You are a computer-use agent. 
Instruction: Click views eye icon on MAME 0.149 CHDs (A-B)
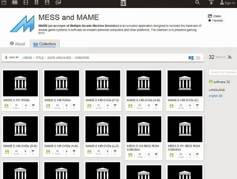(140, 105)
